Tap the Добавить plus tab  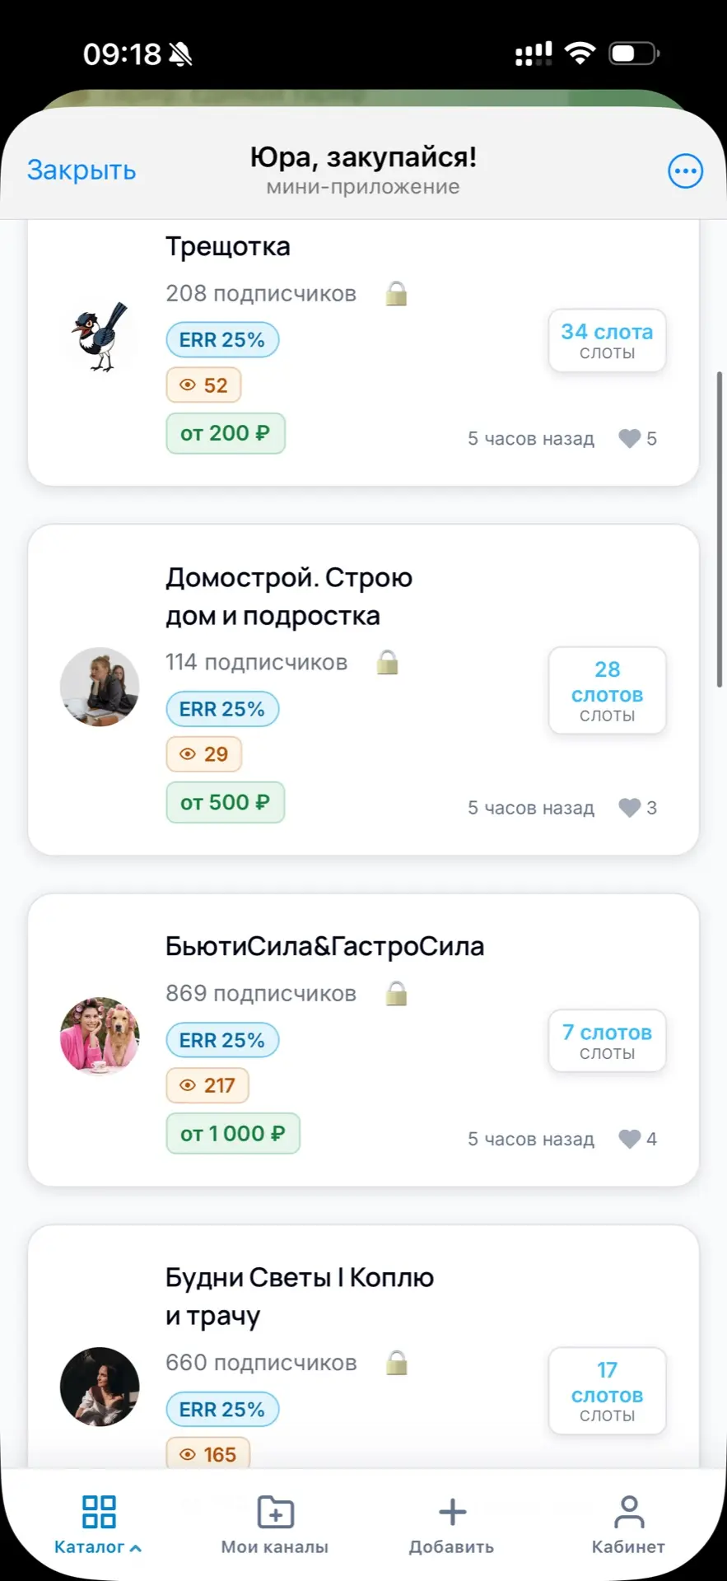coord(452,1523)
